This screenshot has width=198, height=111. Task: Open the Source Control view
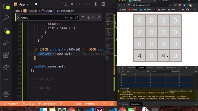point(6,31)
